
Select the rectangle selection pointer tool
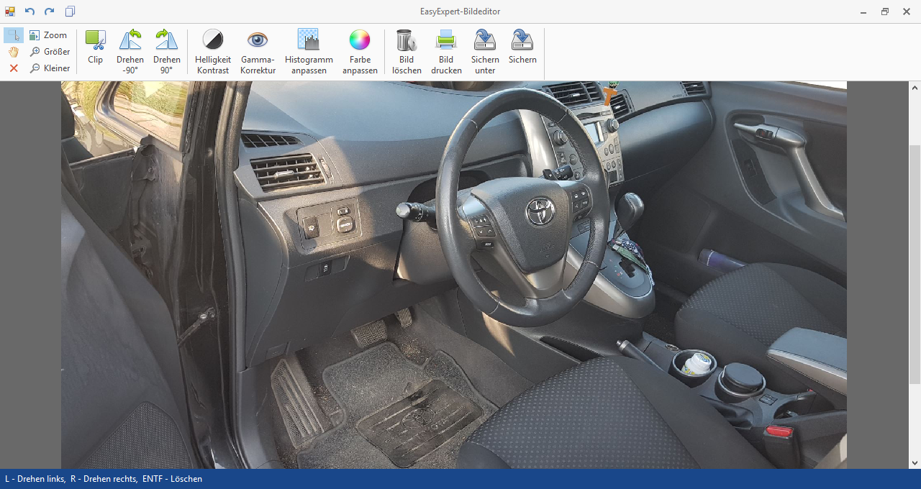point(14,35)
